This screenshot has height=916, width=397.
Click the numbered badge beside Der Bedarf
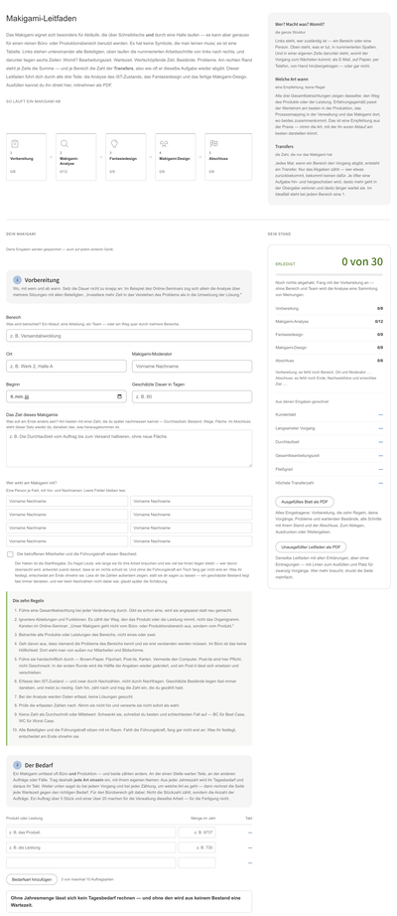click(18, 765)
